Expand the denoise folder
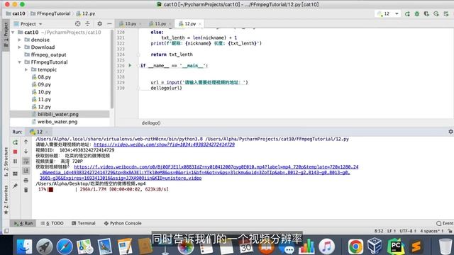 click(x=19, y=40)
